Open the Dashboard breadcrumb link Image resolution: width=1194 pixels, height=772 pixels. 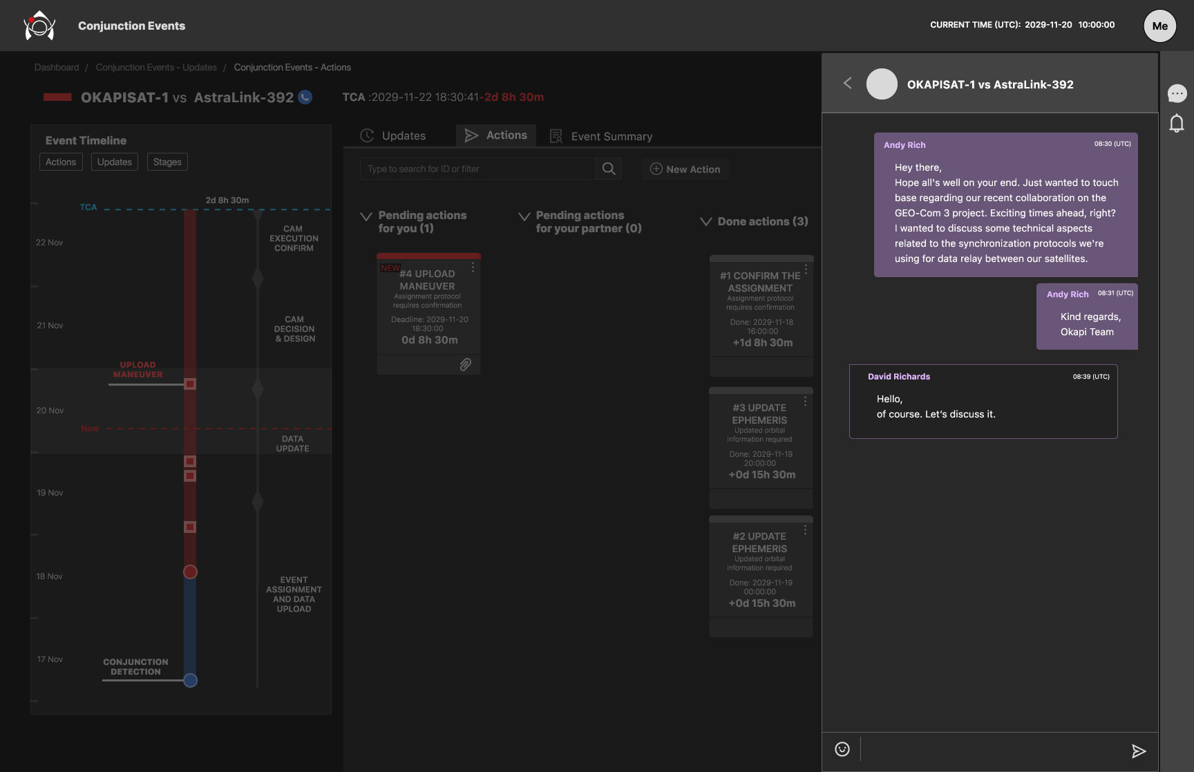[57, 67]
